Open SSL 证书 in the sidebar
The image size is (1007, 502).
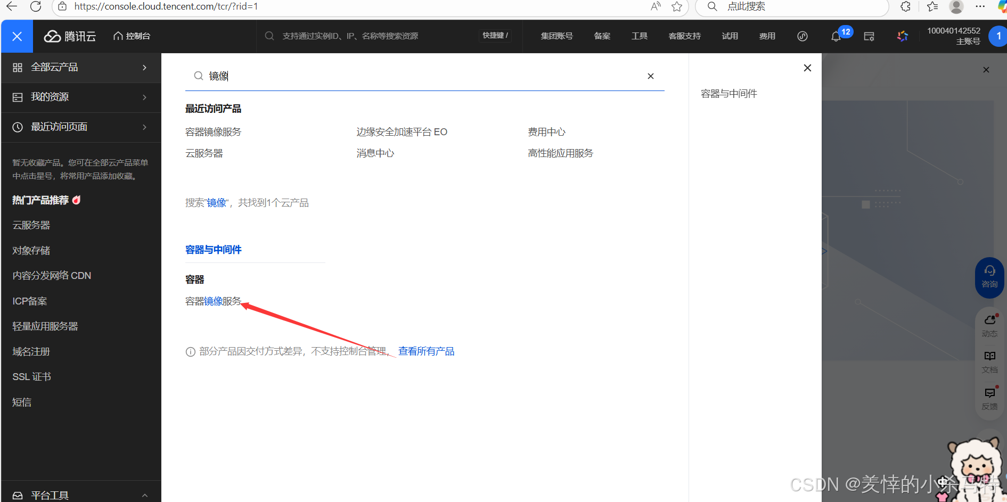click(32, 377)
